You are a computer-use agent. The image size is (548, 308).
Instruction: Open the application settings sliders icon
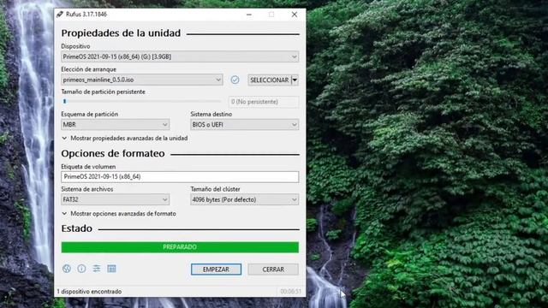97,269
